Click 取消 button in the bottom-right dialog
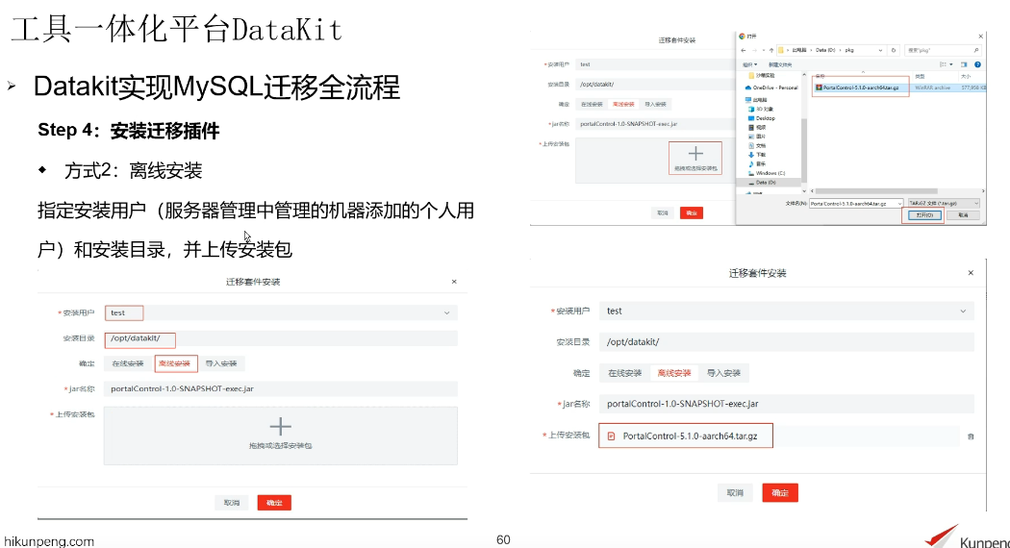 pos(735,492)
